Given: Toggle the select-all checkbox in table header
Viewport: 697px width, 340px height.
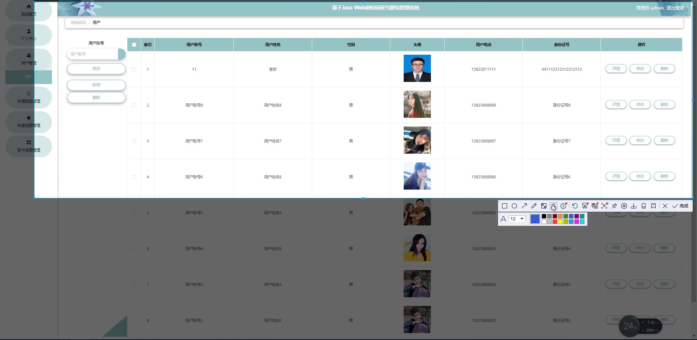Looking at the screenshot, I should (134, 45).
